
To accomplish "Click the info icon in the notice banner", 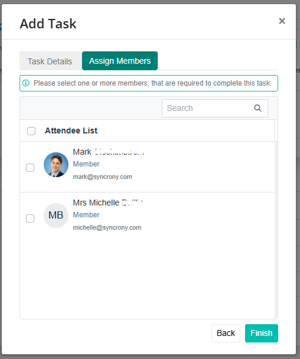I will (26, 83).
